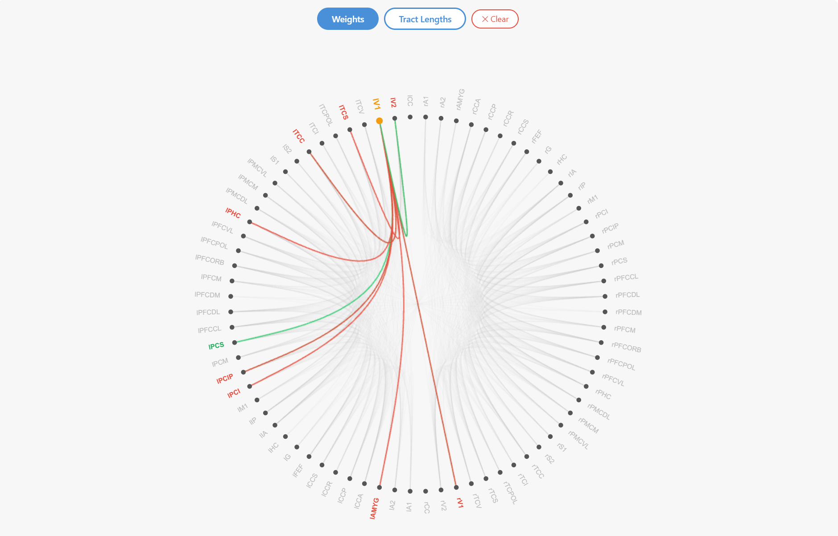Viewport: 838px width, 536px height.
Task: Select the lPCI node dot
Action: coord(250,386)
